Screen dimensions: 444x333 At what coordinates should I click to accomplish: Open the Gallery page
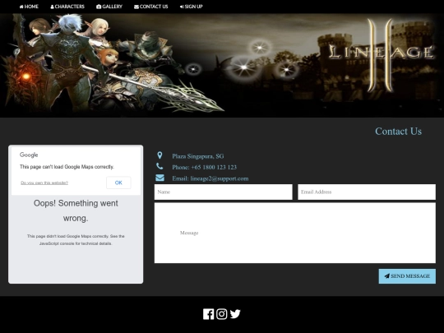point(109,7)
